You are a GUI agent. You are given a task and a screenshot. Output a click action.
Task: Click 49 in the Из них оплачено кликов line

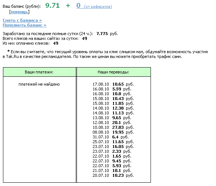tap(55, 43)
